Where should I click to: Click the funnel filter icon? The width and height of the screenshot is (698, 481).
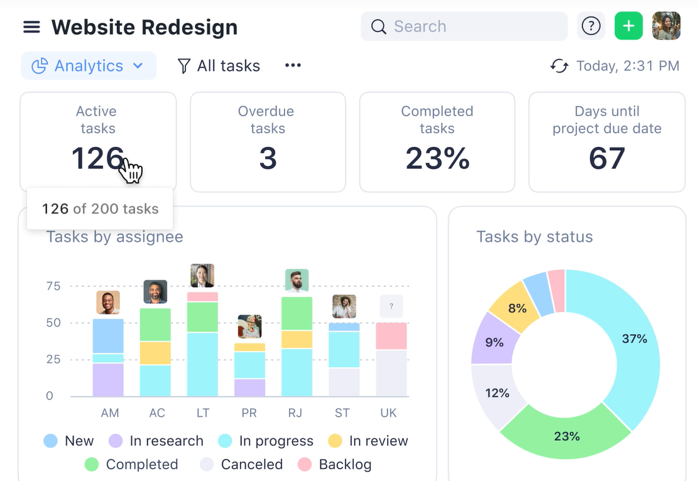[x=183, y=66]
